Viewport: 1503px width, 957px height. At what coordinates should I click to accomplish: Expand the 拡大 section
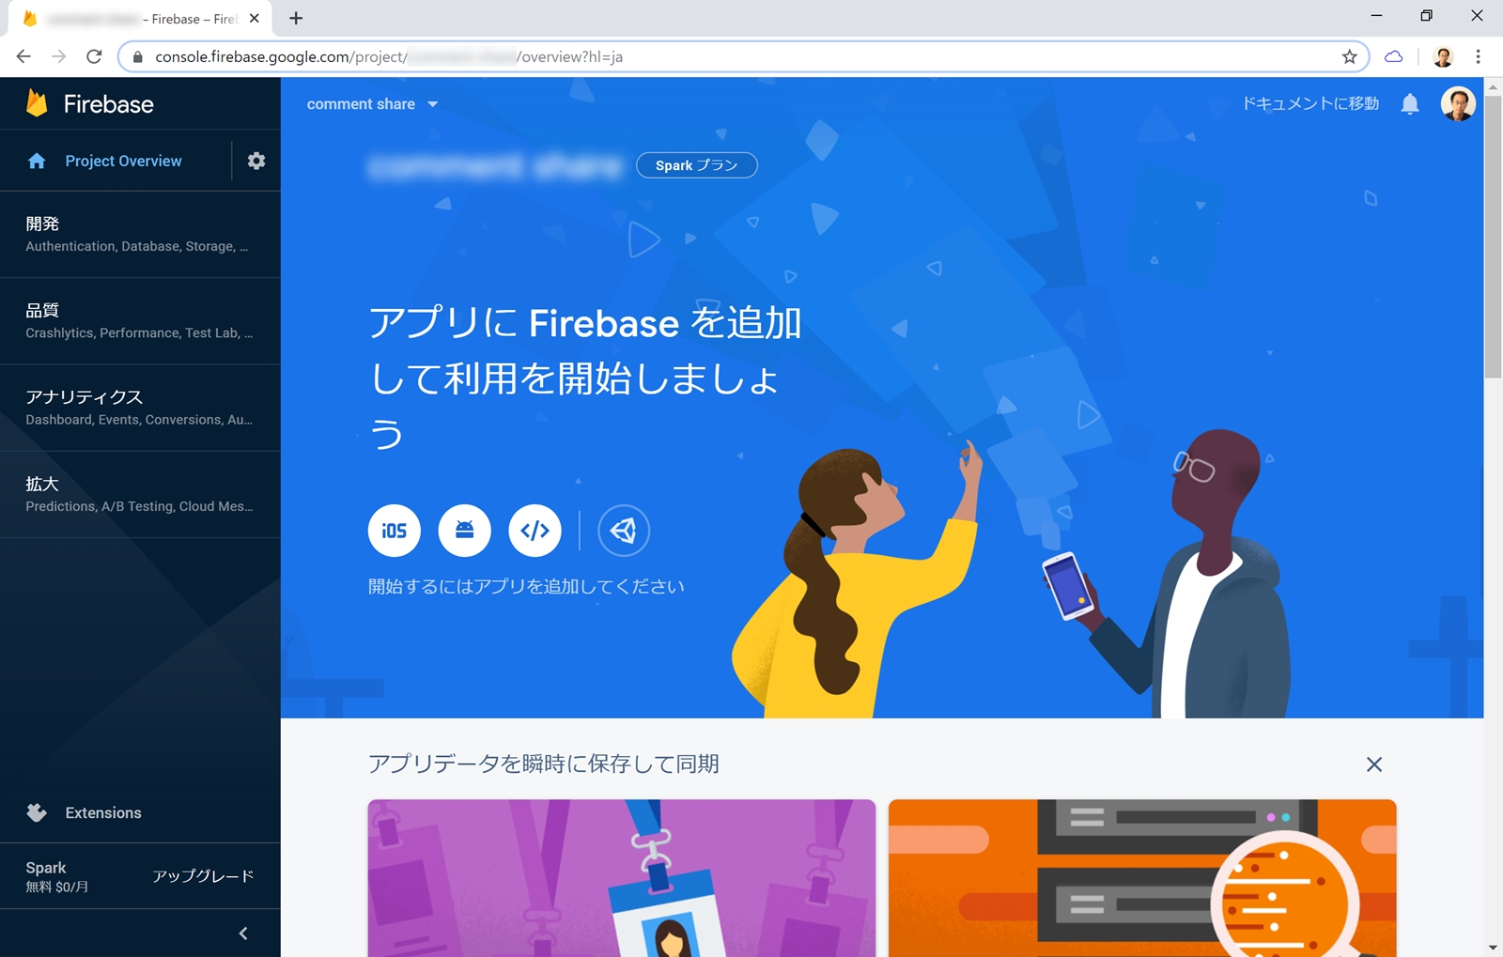pyautogui.click(x=140, y=495)
